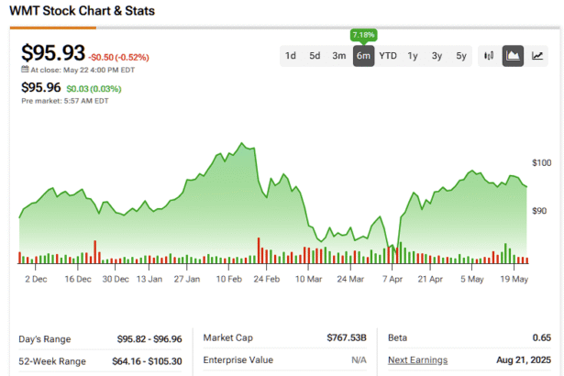Image resolution: width=564 pixels, height=376 pixels.
Task: Open the Next Earnings link
Action: pyautogui.click(x=417, y=360)
